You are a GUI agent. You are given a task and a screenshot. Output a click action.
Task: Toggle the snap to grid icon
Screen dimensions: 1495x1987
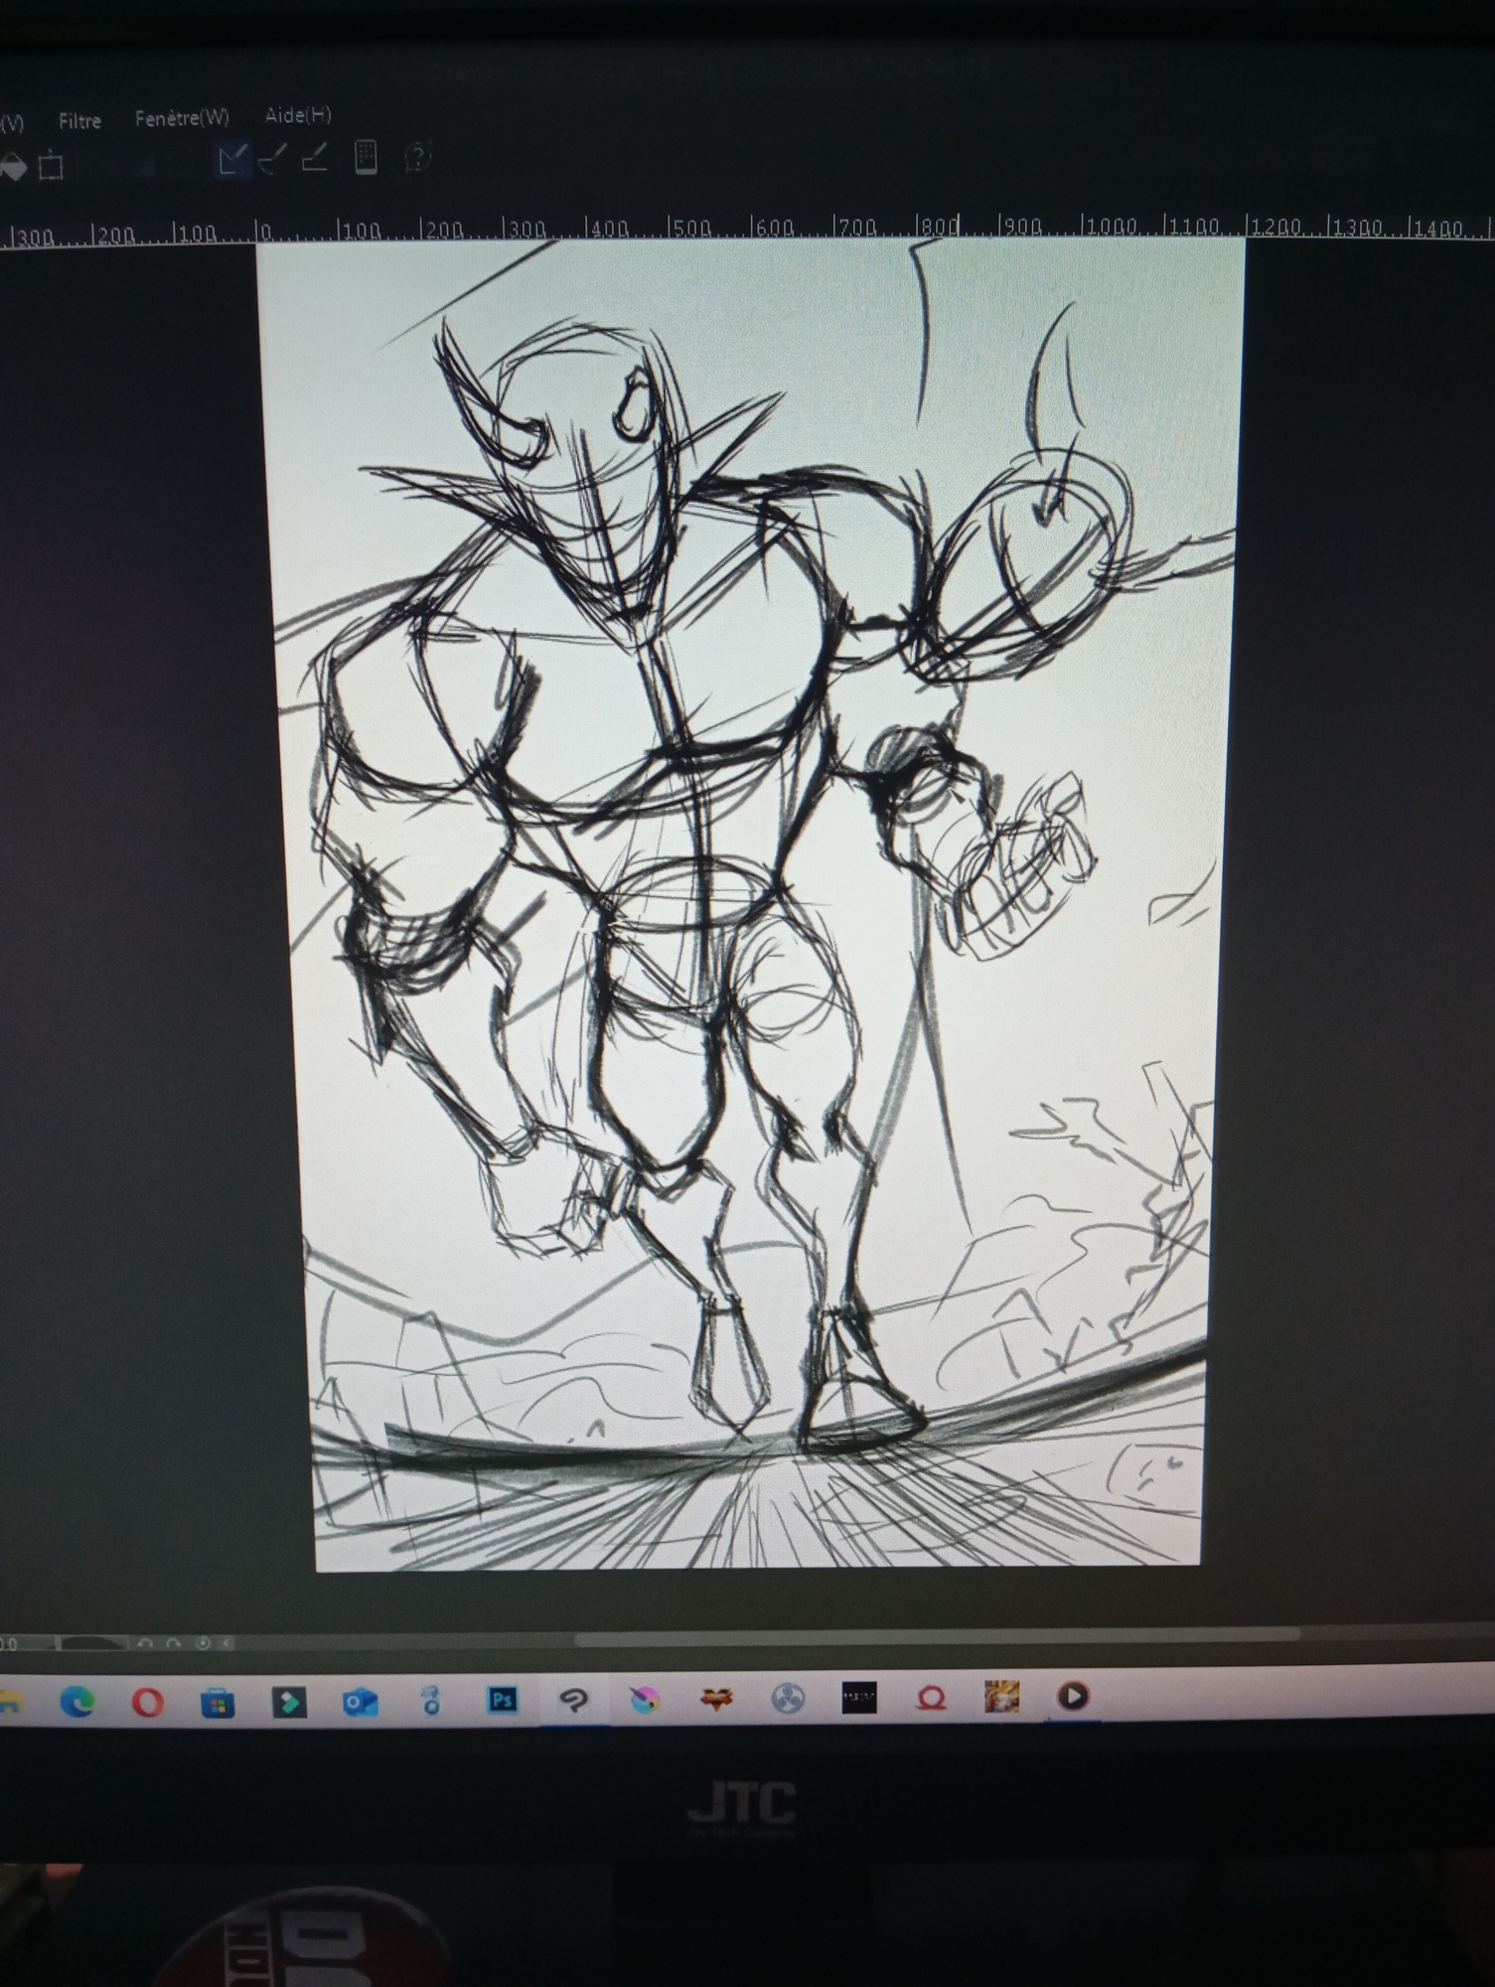point(316,158)
